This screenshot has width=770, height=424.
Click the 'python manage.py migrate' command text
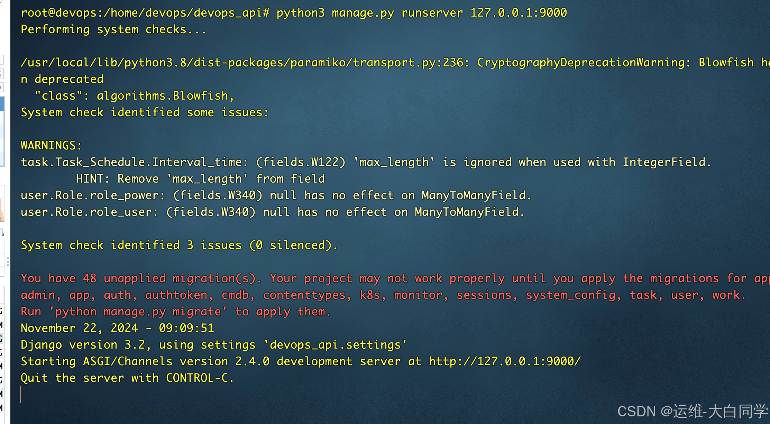(138, 312)
